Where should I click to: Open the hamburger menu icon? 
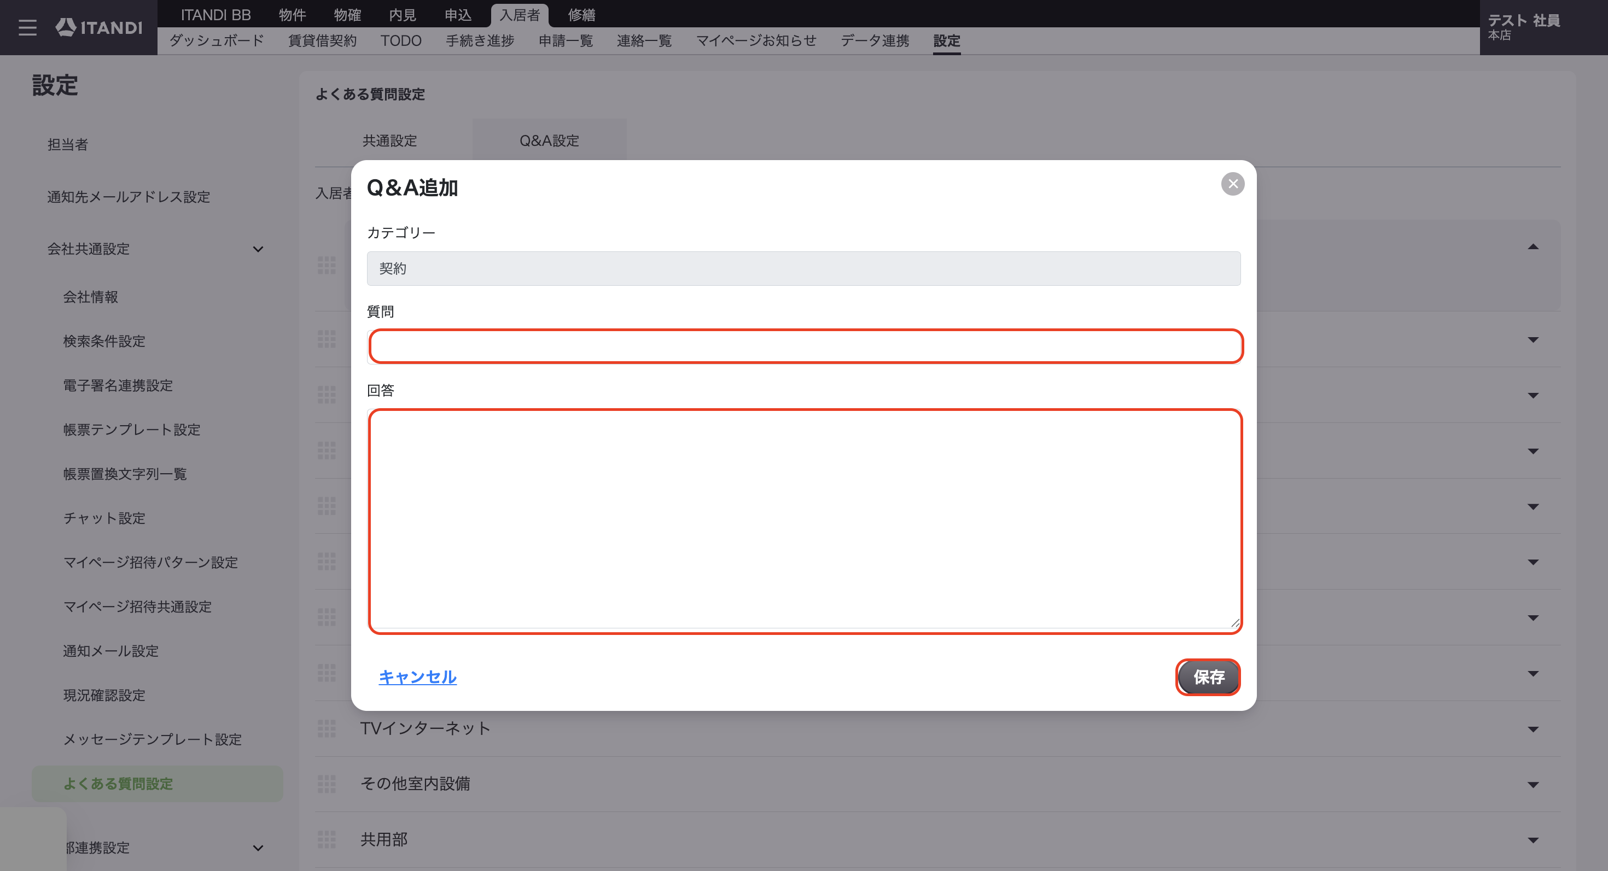tap(27, 27)
